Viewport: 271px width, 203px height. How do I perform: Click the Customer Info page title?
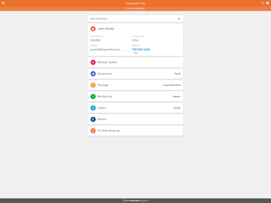click(x=135, y=3)
